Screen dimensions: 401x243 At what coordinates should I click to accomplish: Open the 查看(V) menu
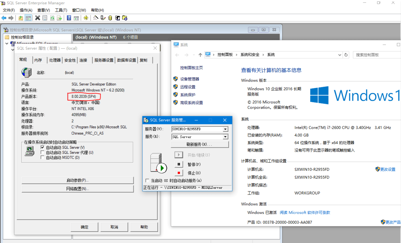coord(44,10)
